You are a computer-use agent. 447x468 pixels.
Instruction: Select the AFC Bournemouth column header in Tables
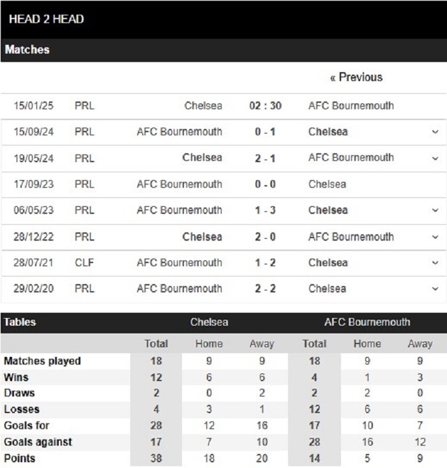[367, 322]
